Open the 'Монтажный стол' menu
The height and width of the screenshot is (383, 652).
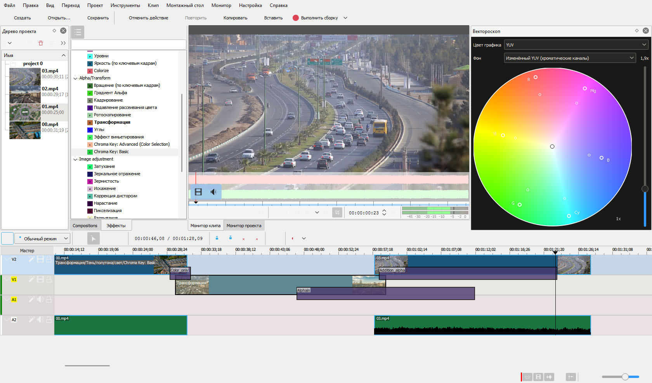185,5
